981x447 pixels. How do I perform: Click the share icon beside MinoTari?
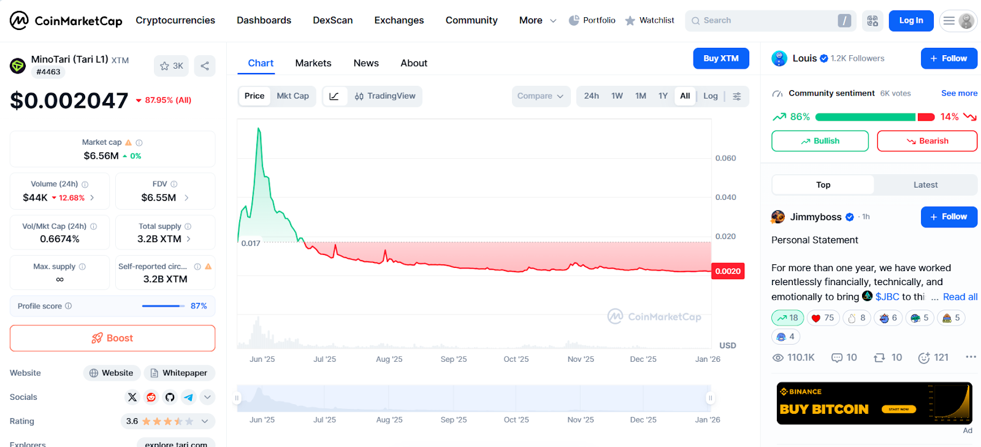(205, 66)
